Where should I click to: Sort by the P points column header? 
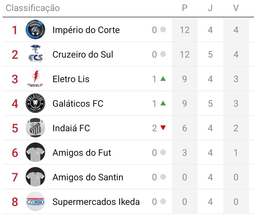[185, 8]
